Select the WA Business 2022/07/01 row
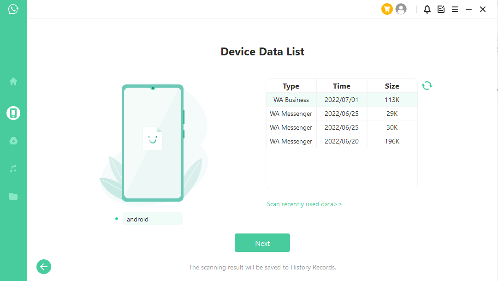498x281 pixels. tap(341, 100)
